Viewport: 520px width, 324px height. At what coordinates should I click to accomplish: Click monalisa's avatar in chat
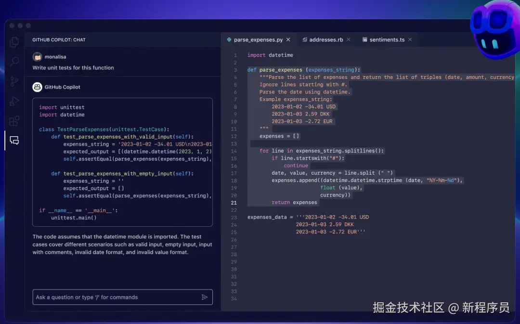click(37, 57)
